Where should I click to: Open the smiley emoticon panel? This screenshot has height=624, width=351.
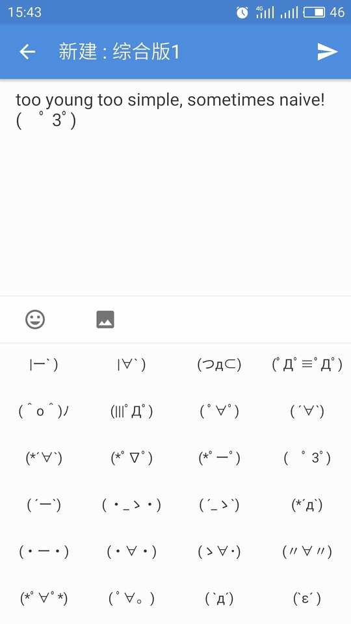[35, 319]
